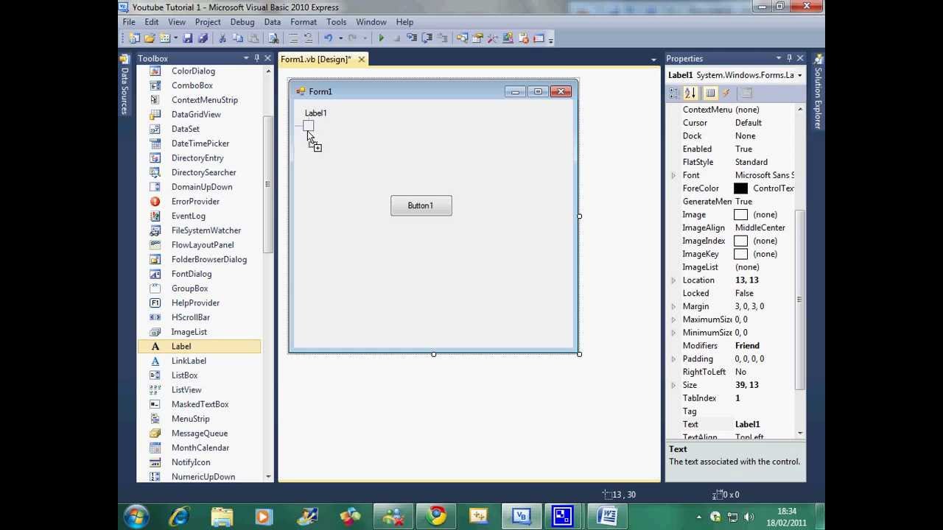
Task: Open the Toolbox window position dropdown
Action: (x=246, y=58)
